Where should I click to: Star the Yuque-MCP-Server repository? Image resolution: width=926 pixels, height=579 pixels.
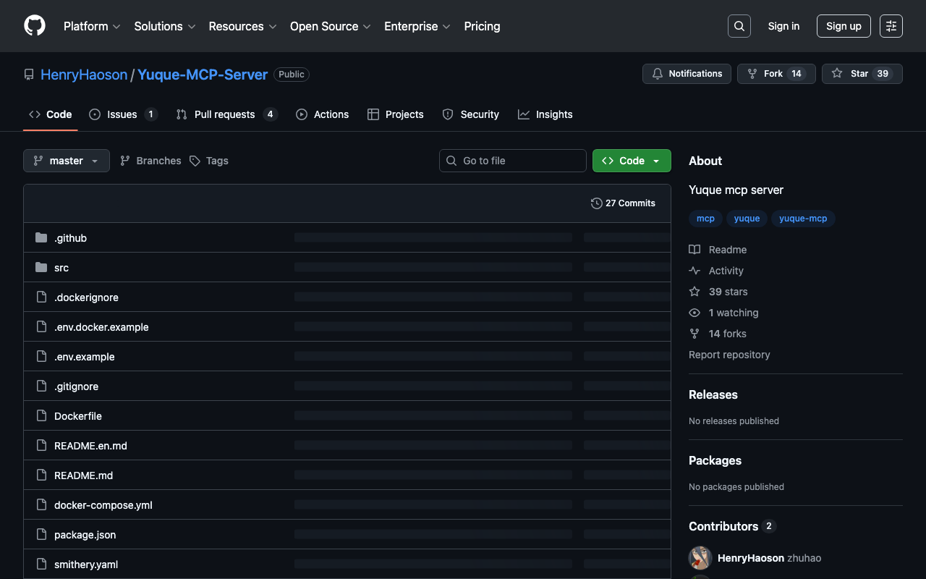[862, 74]
